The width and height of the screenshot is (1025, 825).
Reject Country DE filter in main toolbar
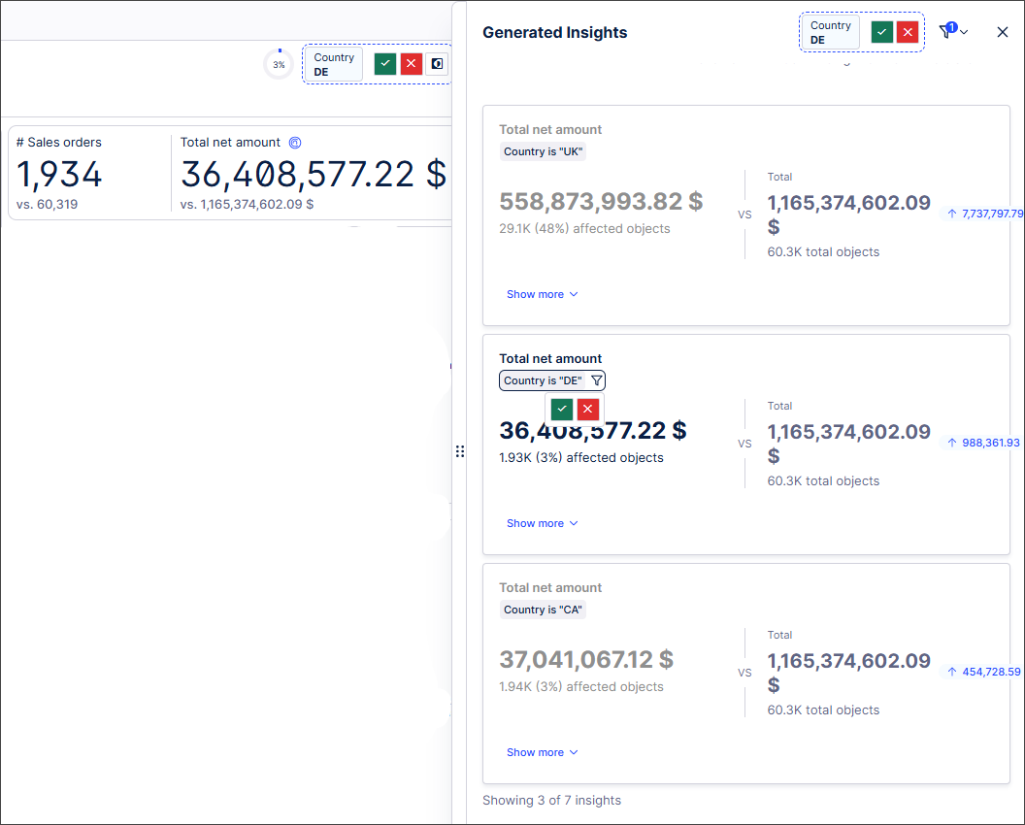(412, 64)
